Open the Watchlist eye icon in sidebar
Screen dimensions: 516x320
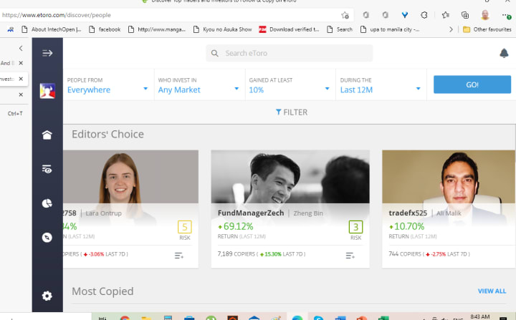[47, 169]
